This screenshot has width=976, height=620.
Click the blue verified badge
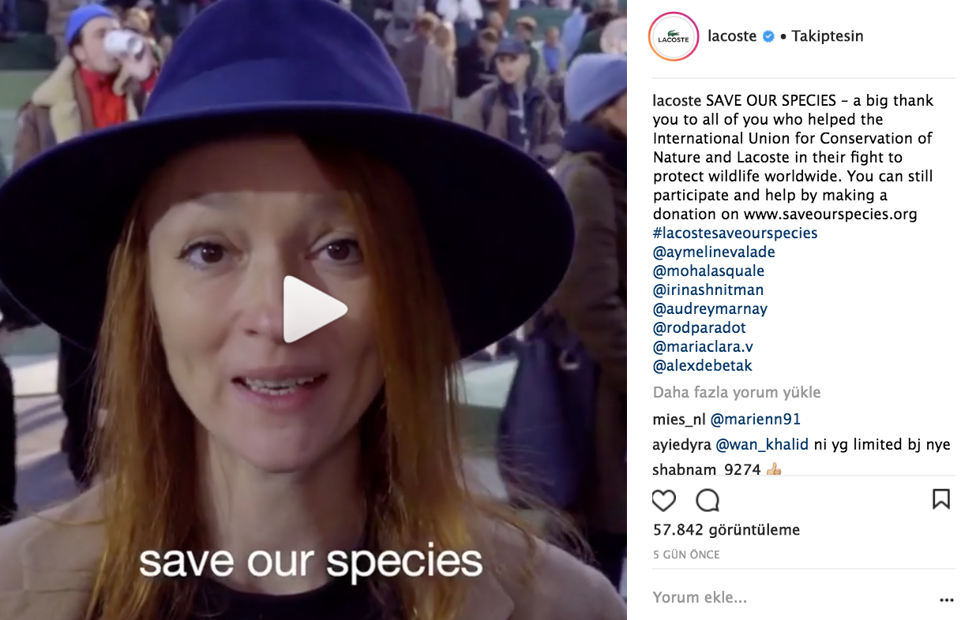pos(768,36)
